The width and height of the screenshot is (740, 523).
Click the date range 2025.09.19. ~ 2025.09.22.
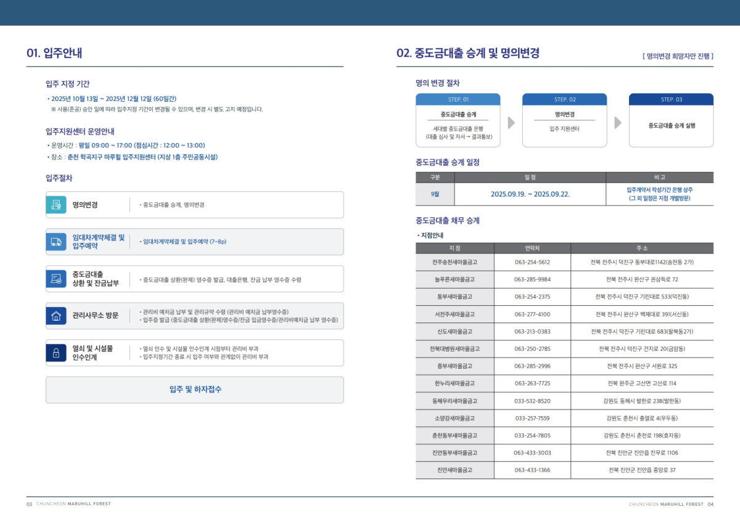point(530,194)
